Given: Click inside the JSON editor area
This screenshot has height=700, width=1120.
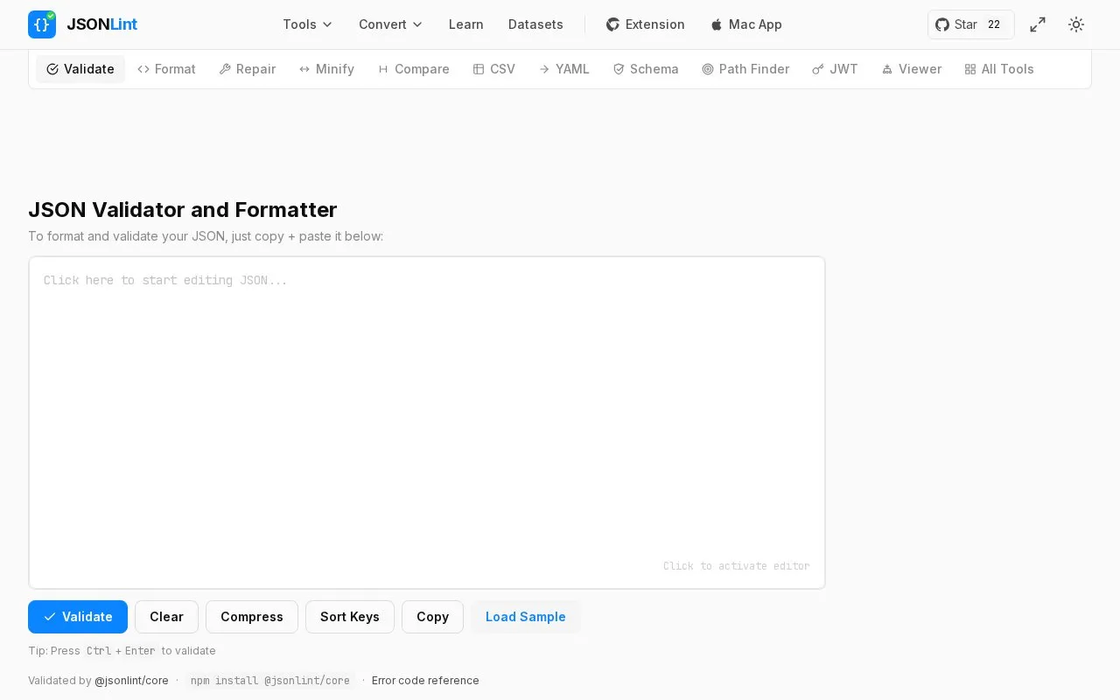Looking at the screenshot, I should [427, 423].
